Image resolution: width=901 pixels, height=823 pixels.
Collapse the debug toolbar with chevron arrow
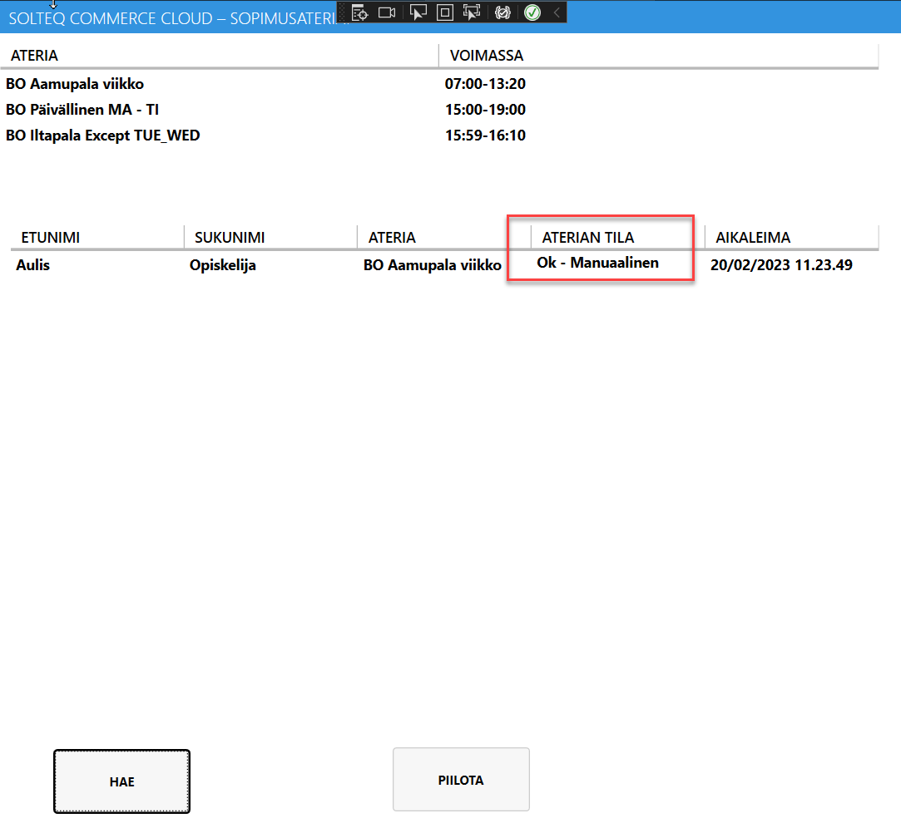pyautogui.click(x=556, y=12)
